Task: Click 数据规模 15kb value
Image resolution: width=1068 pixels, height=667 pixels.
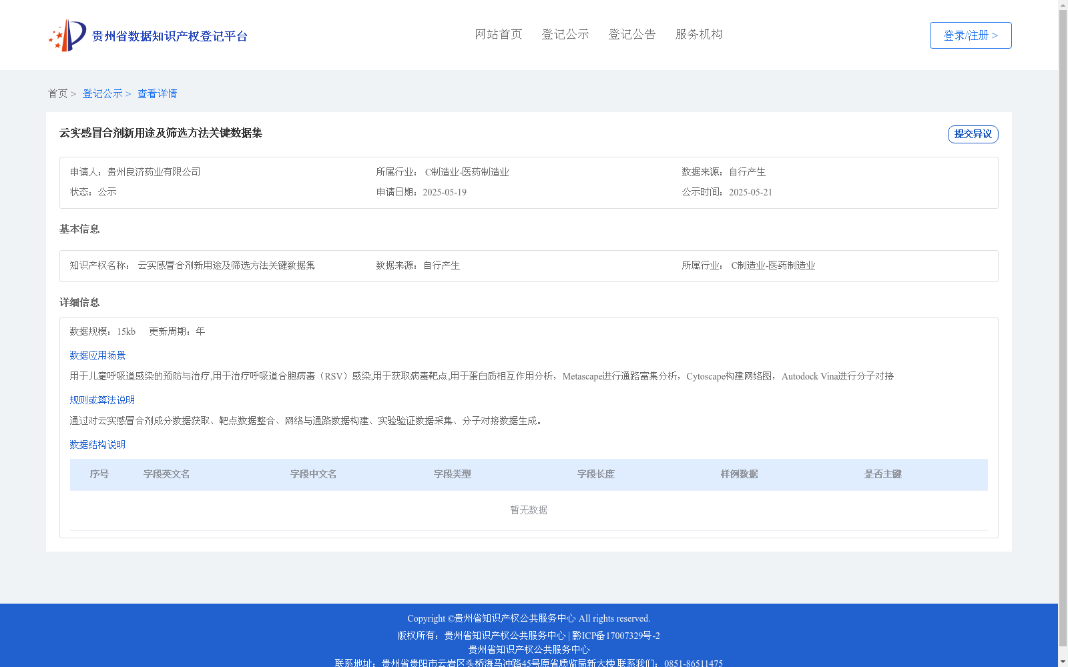Action: (x=126, y=331)
